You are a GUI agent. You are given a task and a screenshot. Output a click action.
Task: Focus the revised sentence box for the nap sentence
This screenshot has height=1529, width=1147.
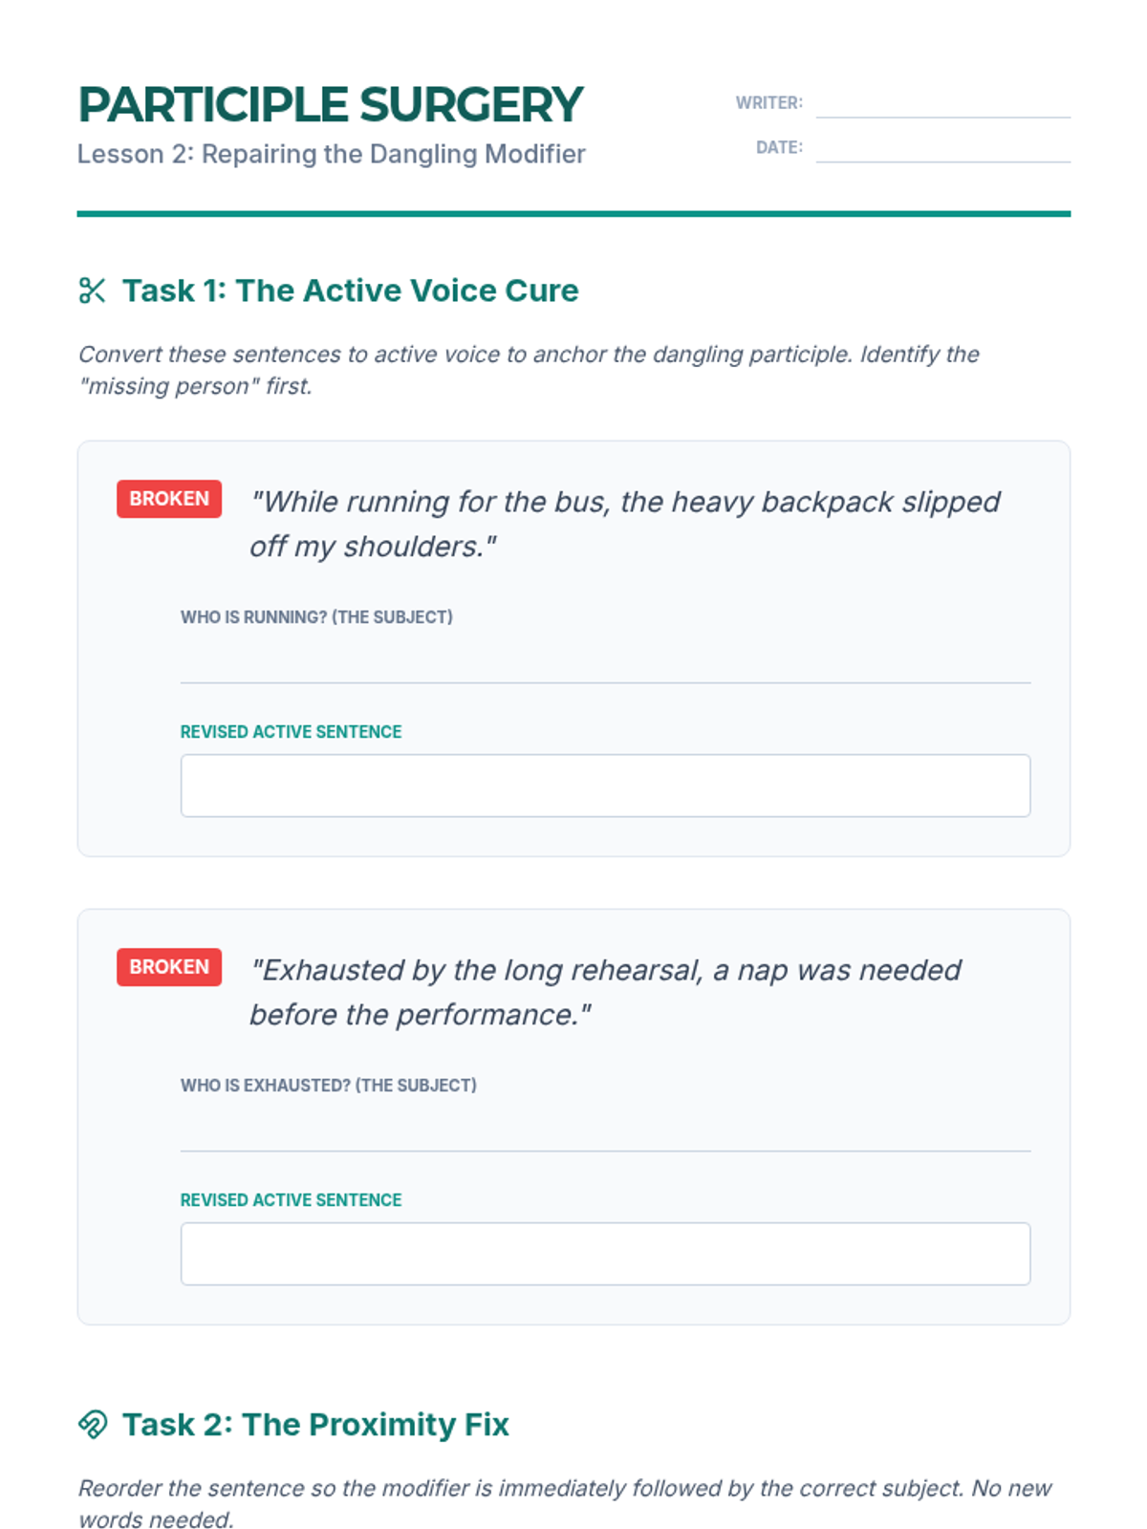point(605,1254)
